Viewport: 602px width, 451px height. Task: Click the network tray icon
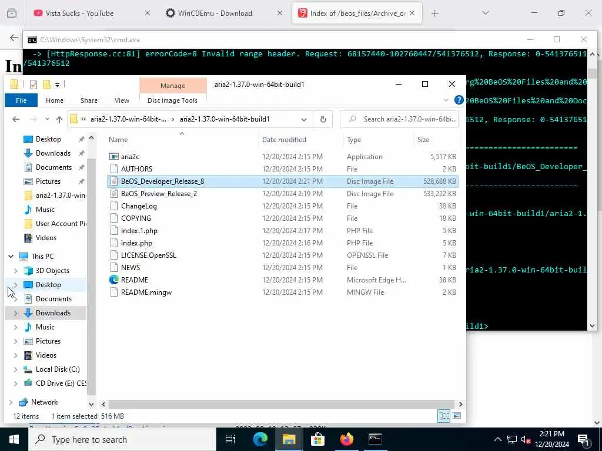point(512,439)
